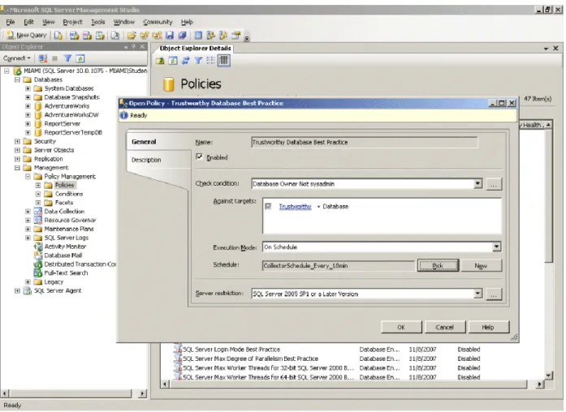566x412 pixels.
Task: Click the Refresh icon in Details toolbar
Action: click(x=173, y=61)
